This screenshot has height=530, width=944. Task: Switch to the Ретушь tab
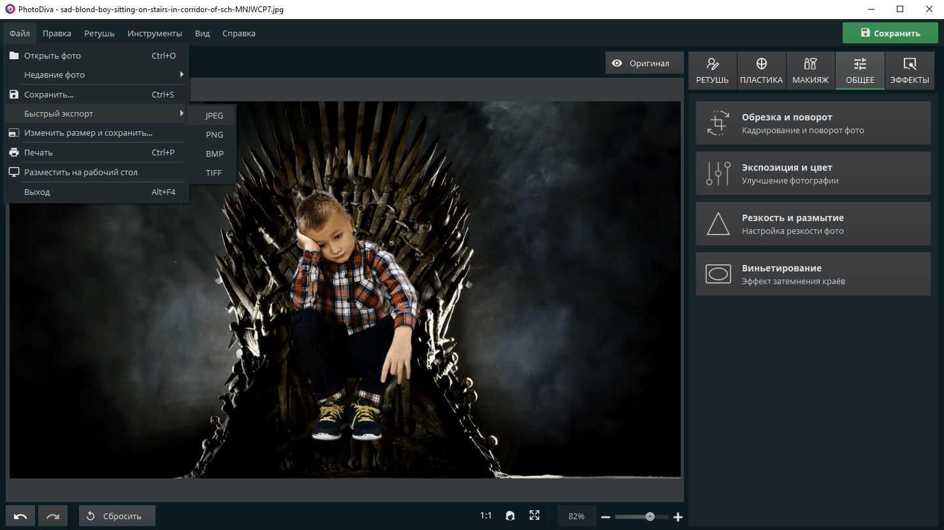pyautogui.click(x=712, y=70)
